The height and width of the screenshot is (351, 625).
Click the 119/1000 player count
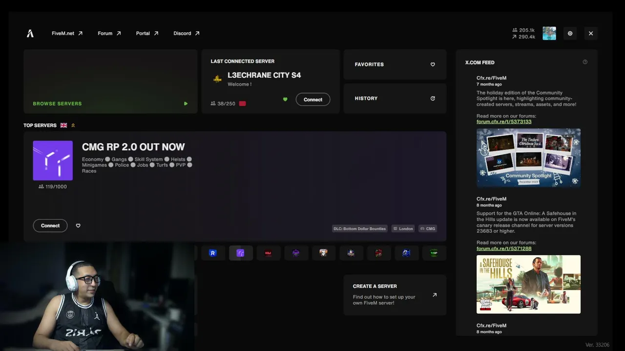coord(53,187)
